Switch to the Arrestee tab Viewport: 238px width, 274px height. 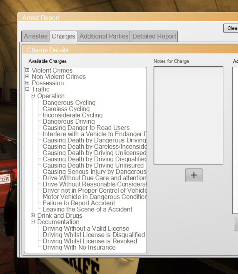click(x=36, y=36)
